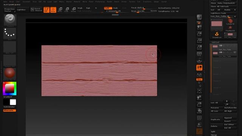The height and width of the screenshot is (136, 242).
Task: Open the empty Alpha slot selector
Action: [x=9, y=47]
